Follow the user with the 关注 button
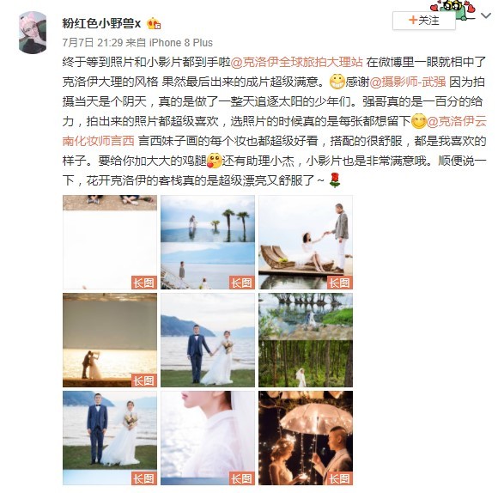The height and width of the screenshot is (493, 504). 423,21
